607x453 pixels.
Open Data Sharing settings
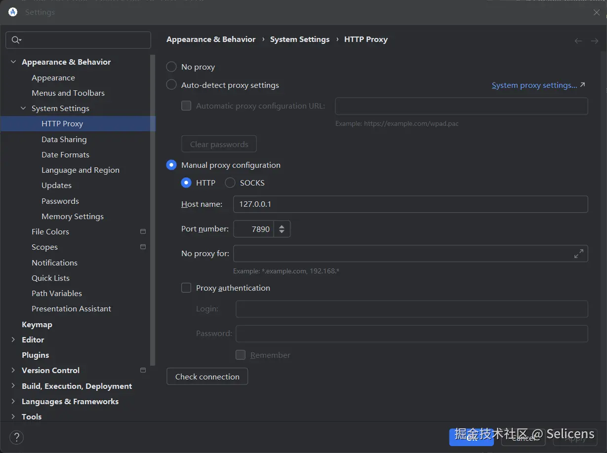64,139
